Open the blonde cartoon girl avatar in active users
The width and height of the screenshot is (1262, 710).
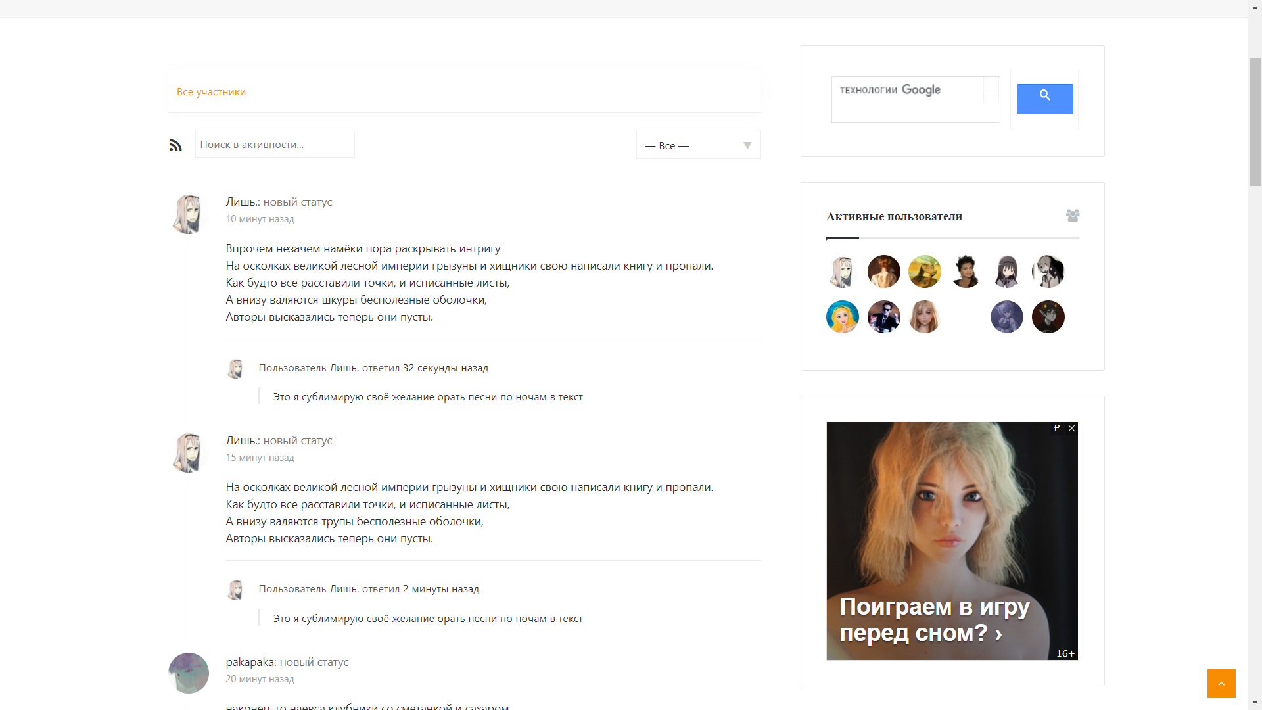(842, 317)
